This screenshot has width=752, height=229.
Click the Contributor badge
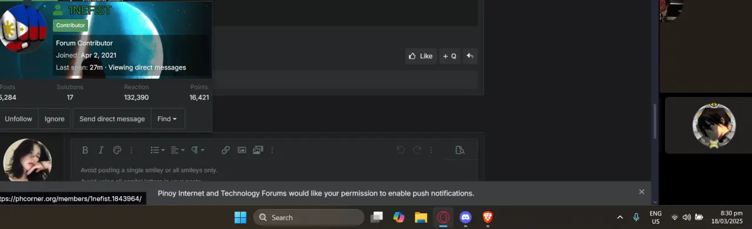70,25
